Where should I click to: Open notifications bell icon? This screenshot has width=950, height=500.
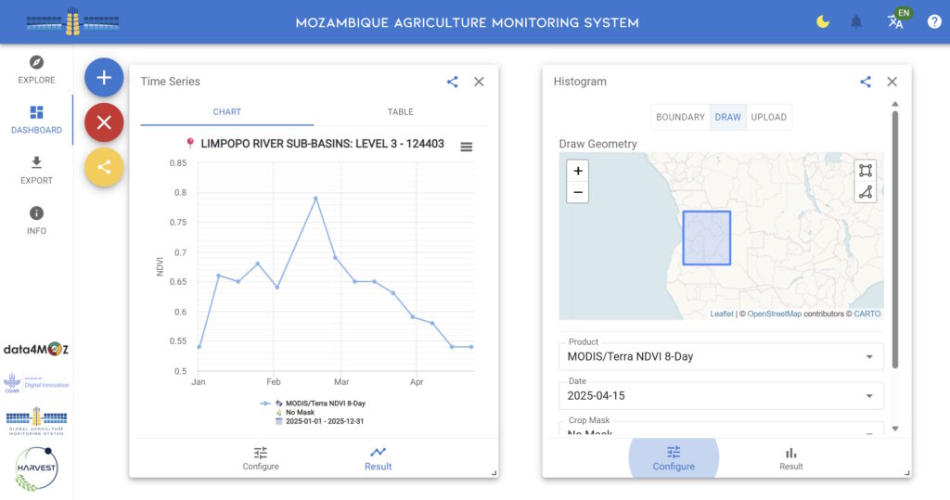(856, 22)
